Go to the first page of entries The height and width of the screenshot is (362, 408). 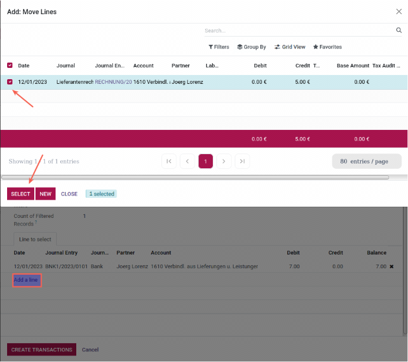click(169, 161)
